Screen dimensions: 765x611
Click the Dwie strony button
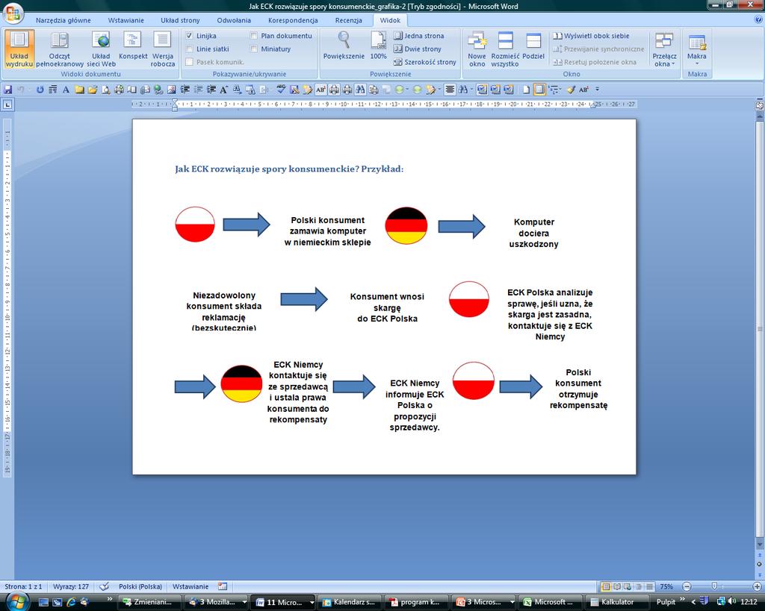[417, 48]
